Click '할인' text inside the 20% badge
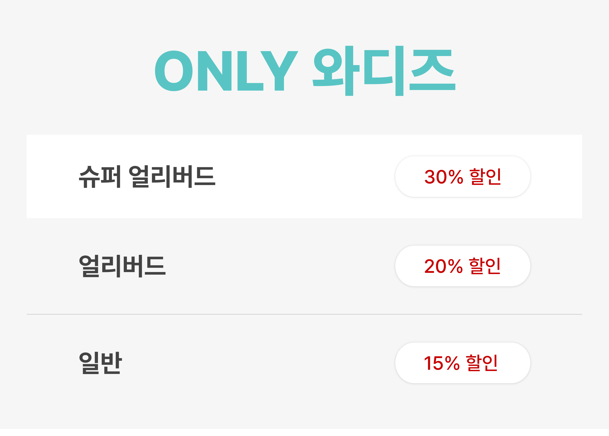The width and height of the screenshot is (609, 436). pyautogui.click(x=484, y=266)
